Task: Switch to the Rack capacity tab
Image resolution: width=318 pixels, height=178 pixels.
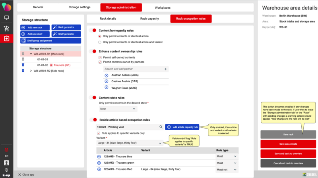Action: 149,19
